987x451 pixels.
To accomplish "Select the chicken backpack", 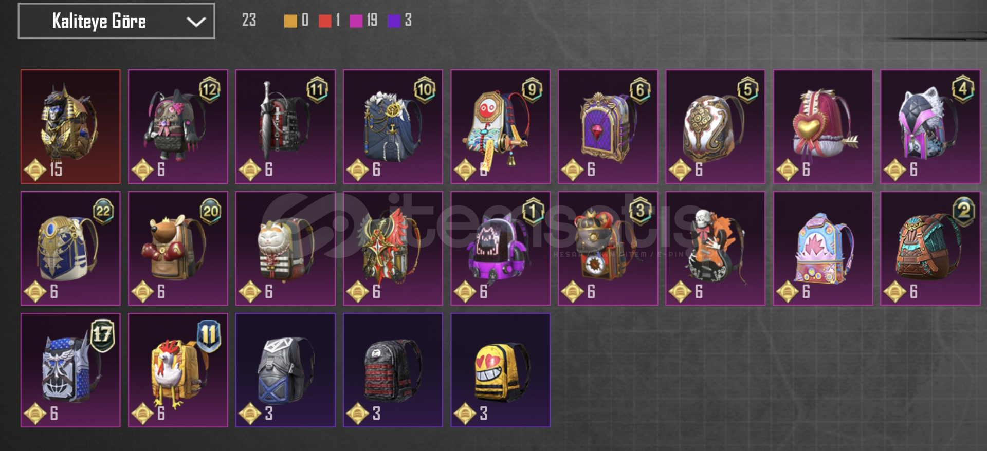I will click(178, 370).
